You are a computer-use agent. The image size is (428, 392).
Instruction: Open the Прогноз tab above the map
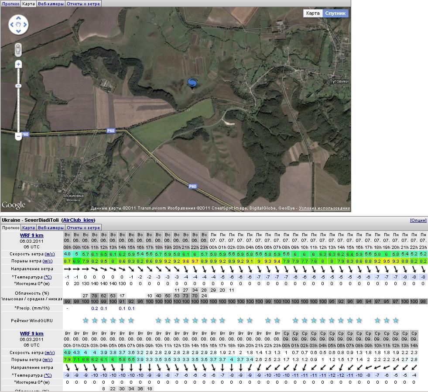click(x=10, y=3)
